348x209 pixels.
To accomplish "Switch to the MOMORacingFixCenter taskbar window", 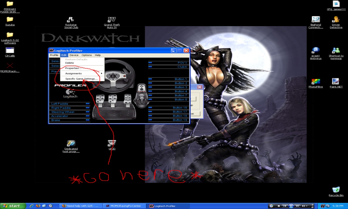I will click(125, 206).
